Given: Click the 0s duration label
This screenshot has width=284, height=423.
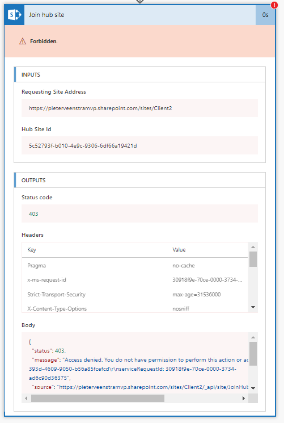Looking at the screenshot, I should tap(265, 15).
